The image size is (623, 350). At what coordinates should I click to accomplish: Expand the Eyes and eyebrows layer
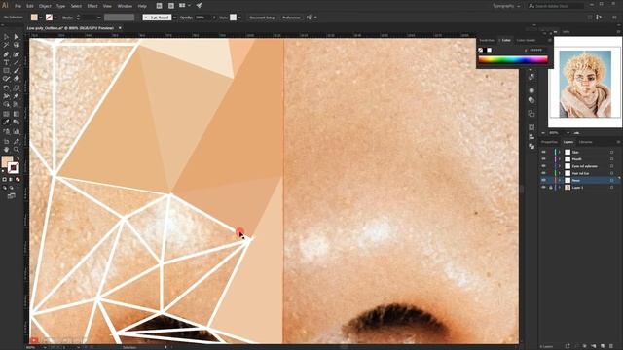click(x=560, y=166)
